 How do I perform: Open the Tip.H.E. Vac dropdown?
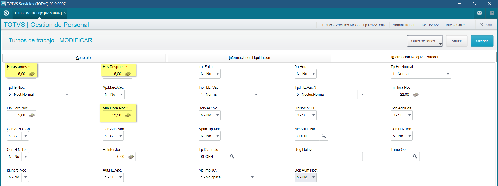pos(256,95)
